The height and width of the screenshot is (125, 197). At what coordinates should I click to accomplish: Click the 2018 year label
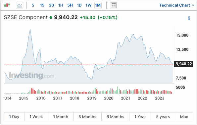click(x=74, y=98)
